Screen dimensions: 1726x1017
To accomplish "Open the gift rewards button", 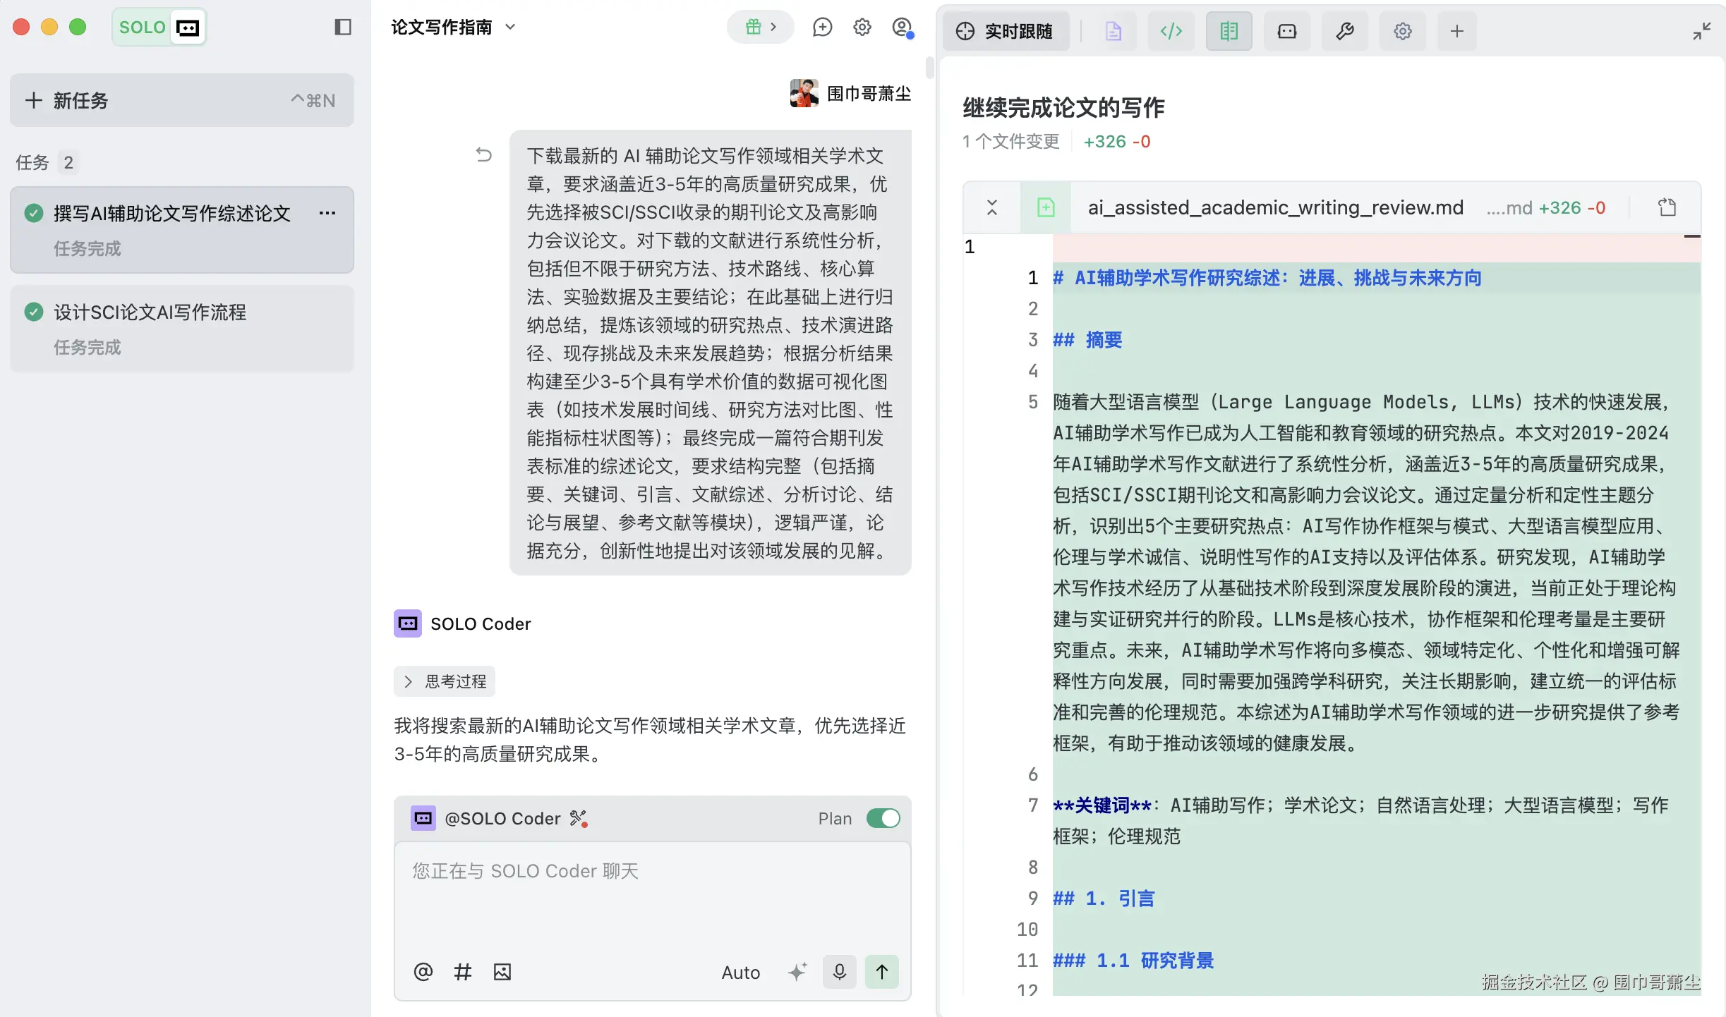I will pos(760,28).
